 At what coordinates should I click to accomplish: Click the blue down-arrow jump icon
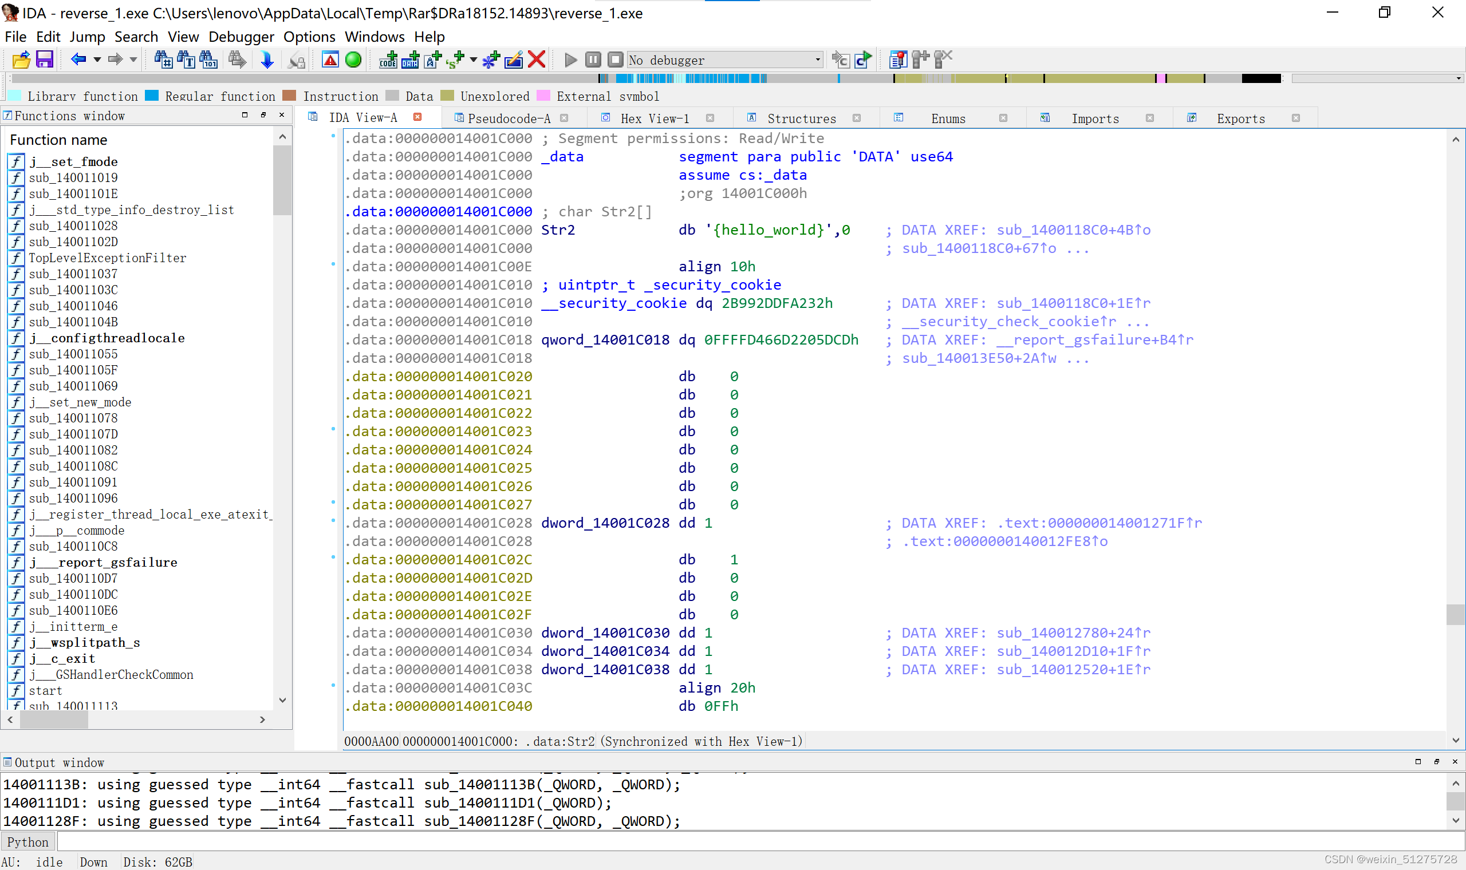(x=267, y=60)
